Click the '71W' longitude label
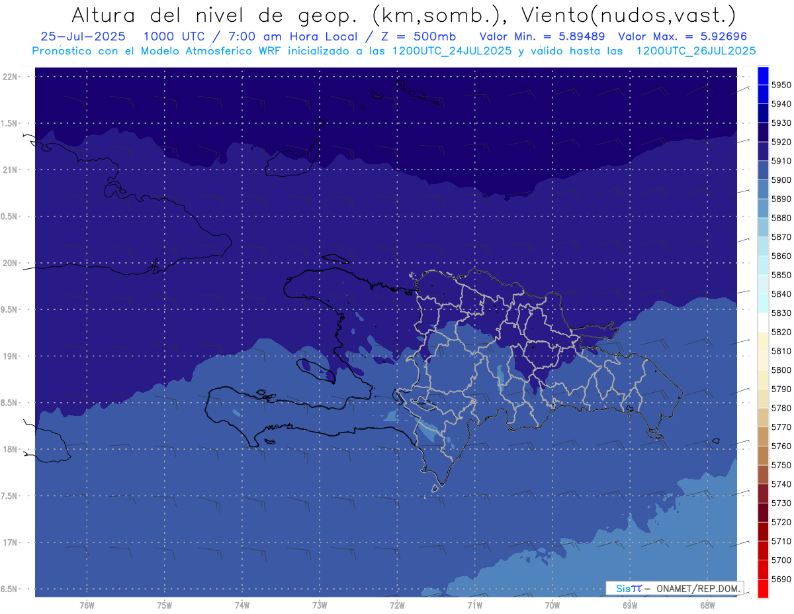Viewport: 794px width, 614px height. pyautogui.click(x=474, y=605)
